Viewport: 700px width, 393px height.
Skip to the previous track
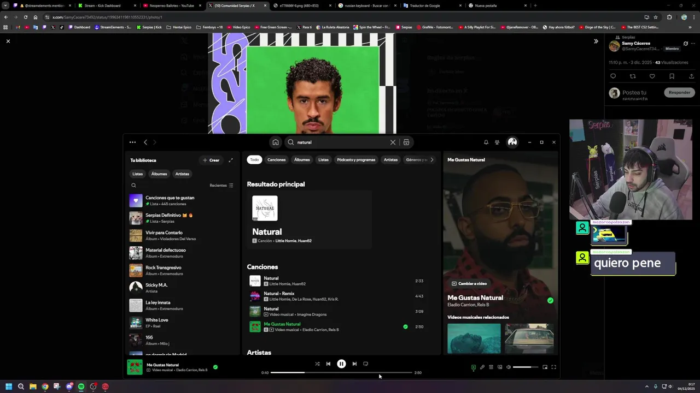(x=328, y=364)
